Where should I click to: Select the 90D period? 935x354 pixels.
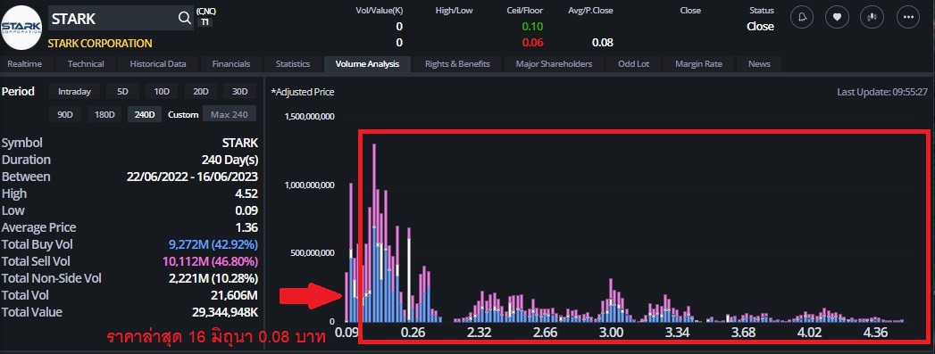(65, 114)
